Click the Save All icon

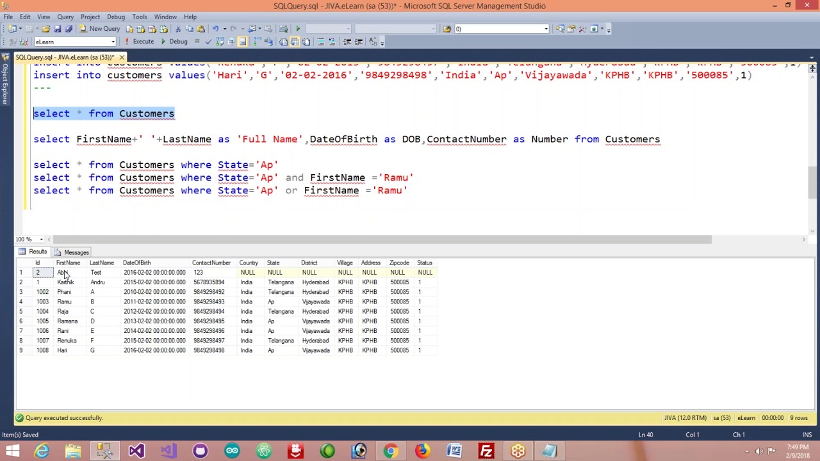(69, 29)
